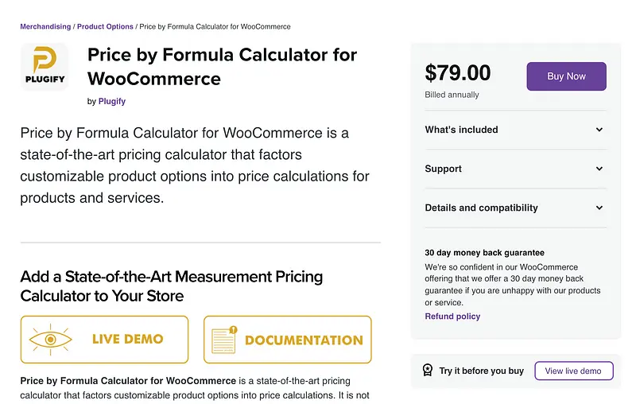Viewport: 636px width, 404px height.
Task: Expand the Support section chevron
Action: click(599, 169)
